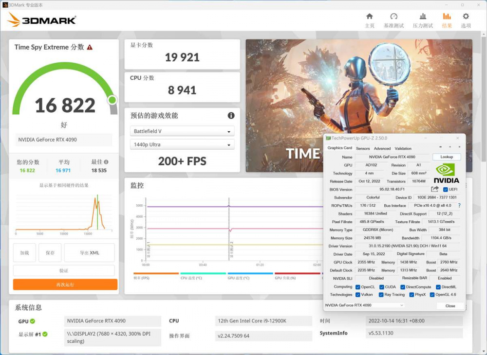
Task: Click the CPU value 12th Gen Intel Core i9-12900K
Action: pos(263,321)
